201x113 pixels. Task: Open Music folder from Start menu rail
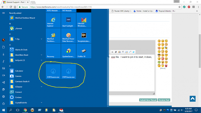3,61
